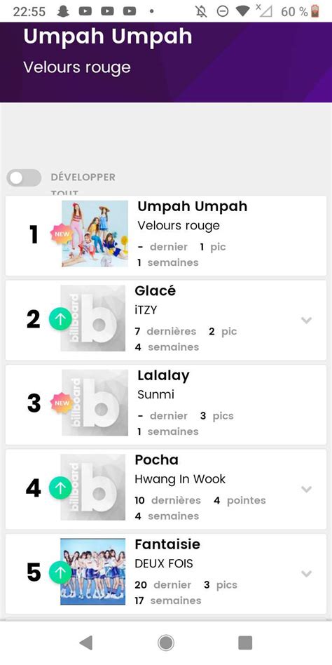The width and height of the screenshot is (332, 665).
Task: Select the number 2 ranked Glacé row
Action: pyautogui.click(x=166, y=320)
